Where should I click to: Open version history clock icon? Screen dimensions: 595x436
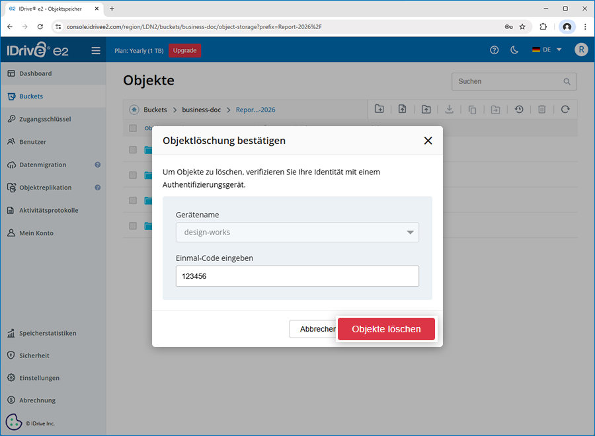[519, 110]
